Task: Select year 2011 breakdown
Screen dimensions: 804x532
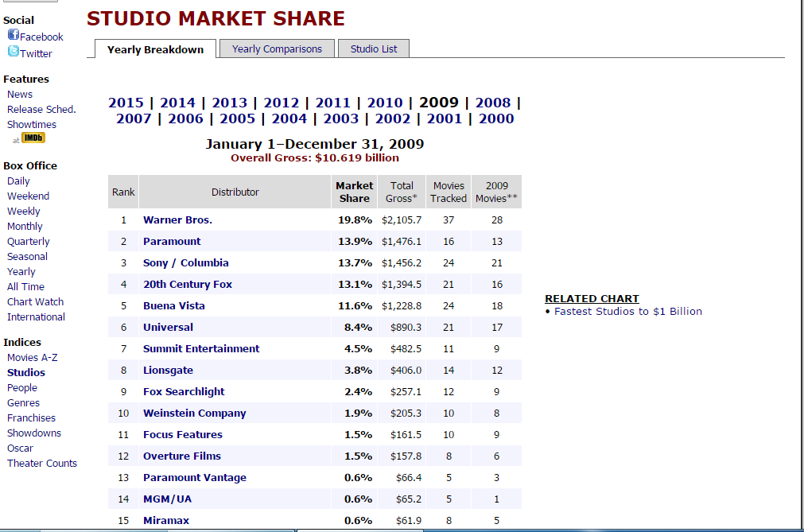Action: (332, 103)
